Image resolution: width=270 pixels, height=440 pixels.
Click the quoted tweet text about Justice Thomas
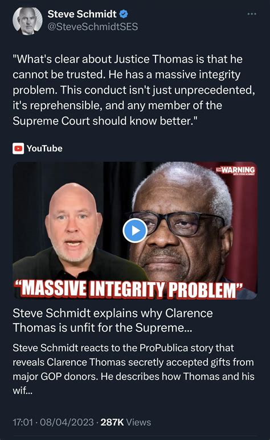[134, 90]
